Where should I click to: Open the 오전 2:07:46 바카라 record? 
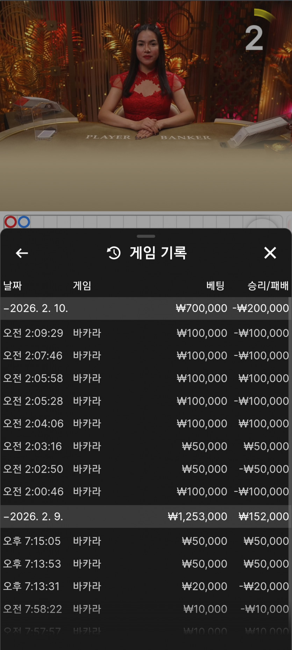click(x=146, y=355)
